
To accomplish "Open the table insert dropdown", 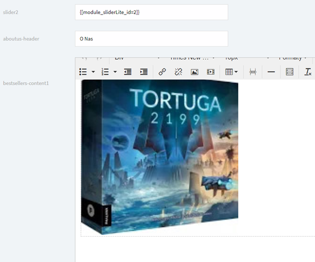I will [x=231, y=72].
